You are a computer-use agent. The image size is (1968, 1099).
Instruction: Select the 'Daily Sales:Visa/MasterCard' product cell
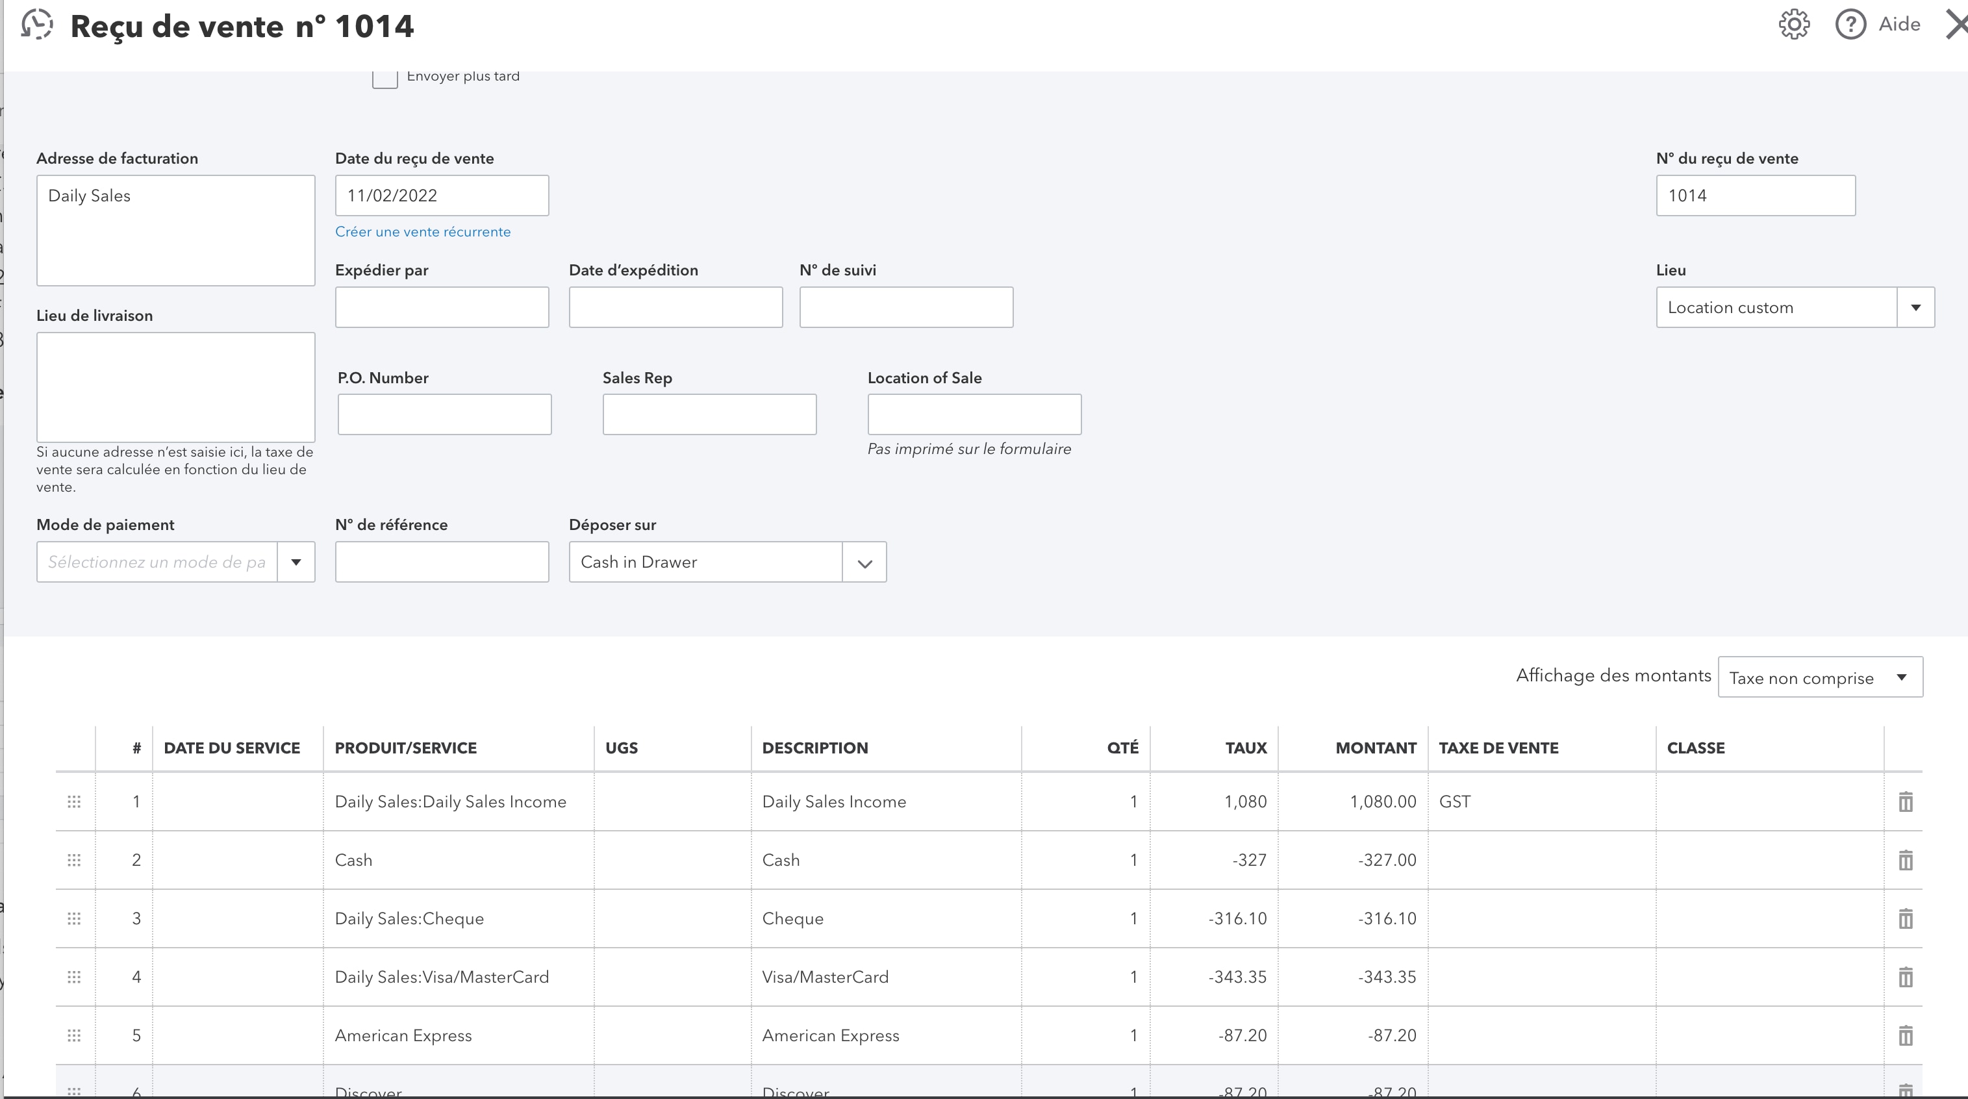[x=459, y=977]
